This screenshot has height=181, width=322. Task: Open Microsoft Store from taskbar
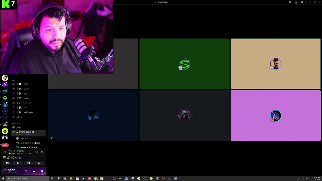[77, 178]
